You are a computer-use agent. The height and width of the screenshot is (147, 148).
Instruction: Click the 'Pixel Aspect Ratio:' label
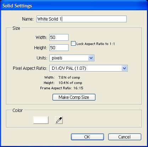30,68
